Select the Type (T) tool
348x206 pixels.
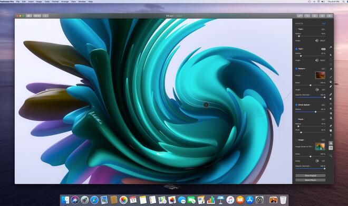331,135
